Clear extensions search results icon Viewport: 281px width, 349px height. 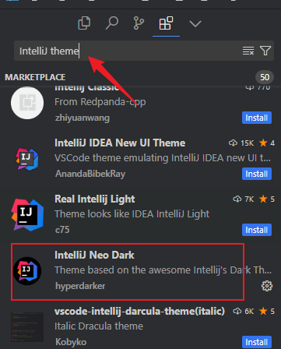pos(248,51)
